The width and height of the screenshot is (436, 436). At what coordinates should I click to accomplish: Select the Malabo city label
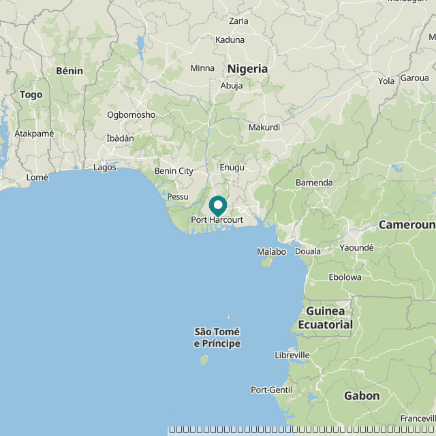pyautogui.click(x=271, y=251)
